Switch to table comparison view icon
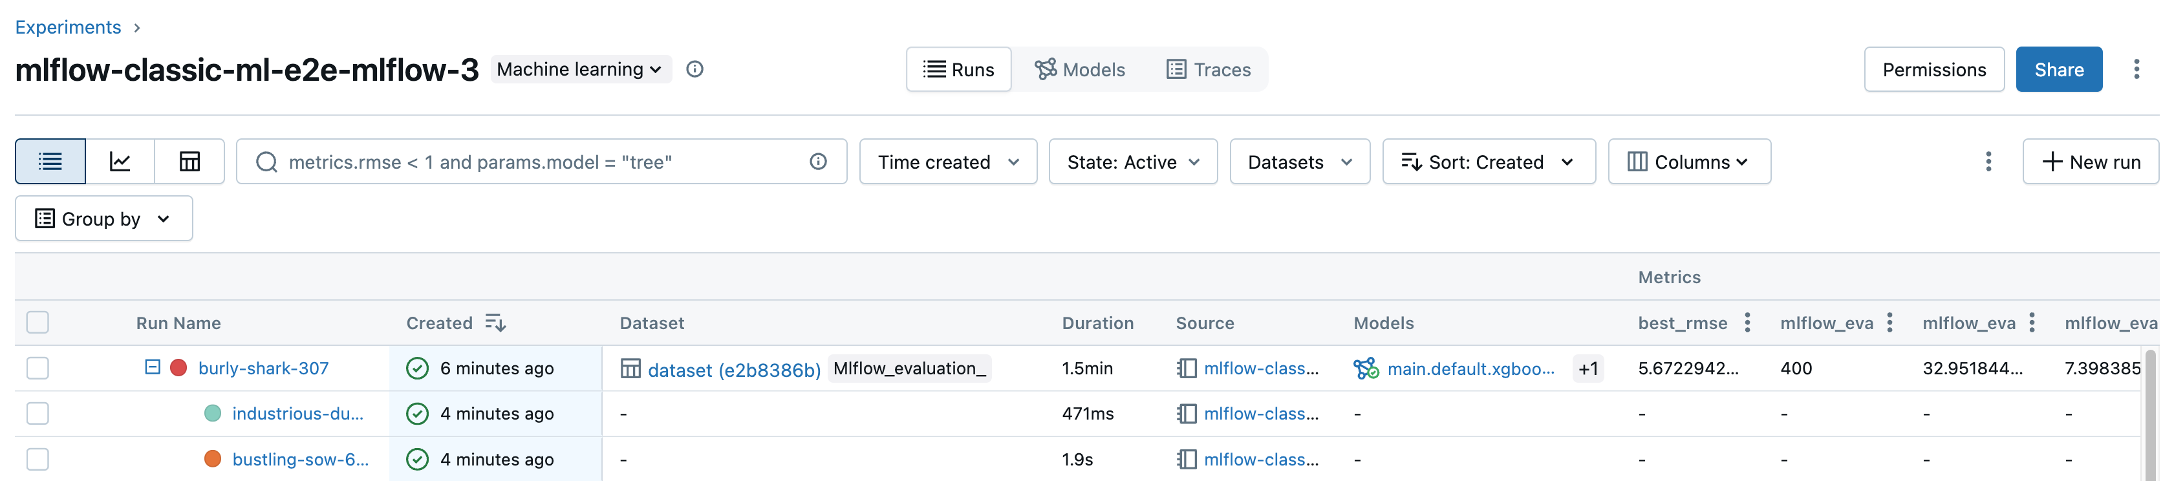This screenshot has width=2174, height=481. click(190, 161)
